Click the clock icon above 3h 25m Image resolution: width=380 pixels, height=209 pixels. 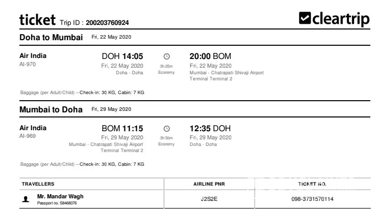166,56
